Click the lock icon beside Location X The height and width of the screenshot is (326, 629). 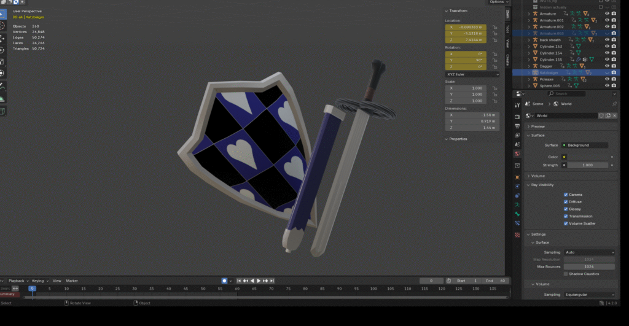[x=493, y=28]
